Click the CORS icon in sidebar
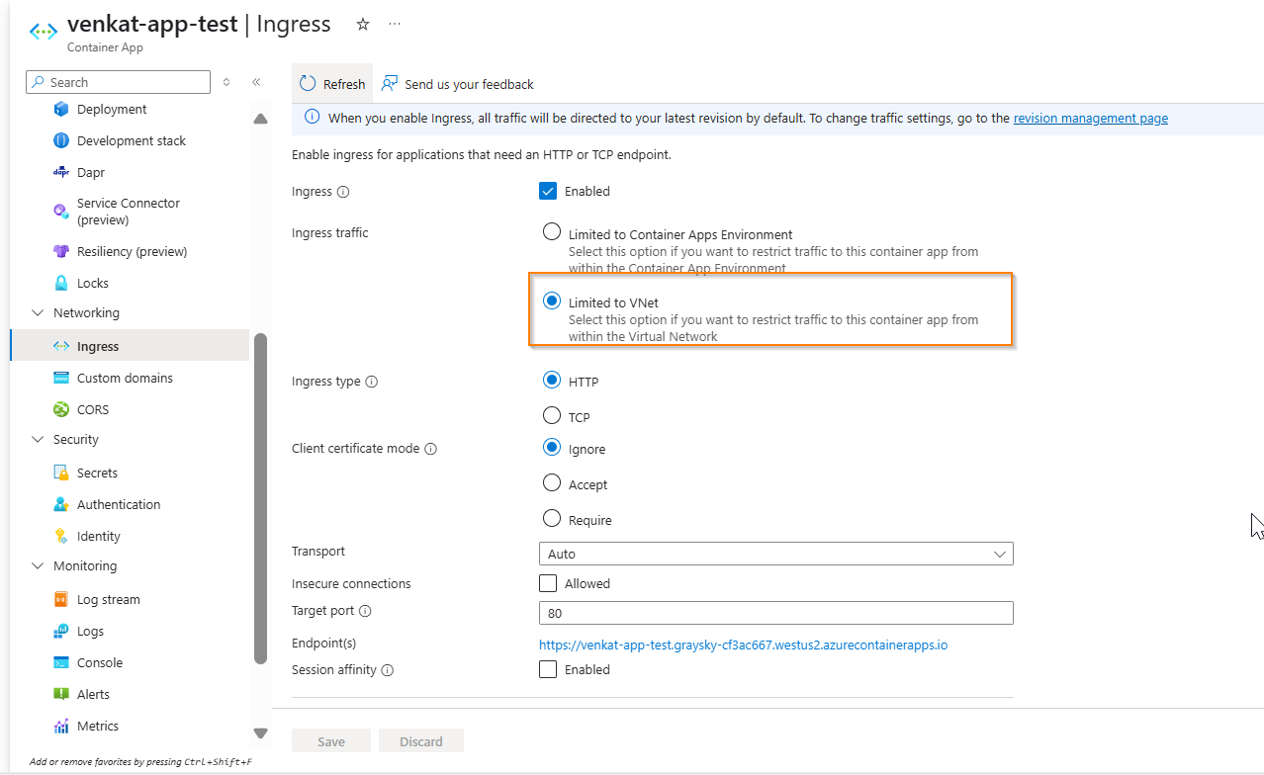 coord(60,410)
